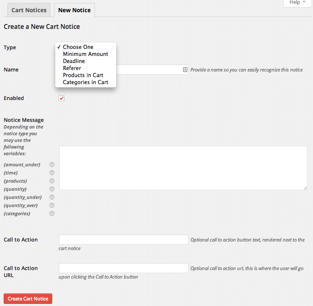Pick Products in Cart from Type options
313x306 pixels.
click(83, 75)
